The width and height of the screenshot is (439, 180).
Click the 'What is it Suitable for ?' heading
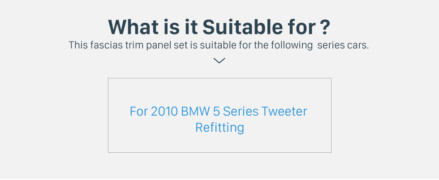click(x=219, y=27)
